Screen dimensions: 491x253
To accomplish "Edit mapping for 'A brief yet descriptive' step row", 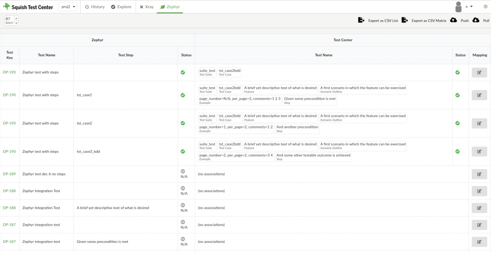I will pyautogui.click(x=479, y=208).
